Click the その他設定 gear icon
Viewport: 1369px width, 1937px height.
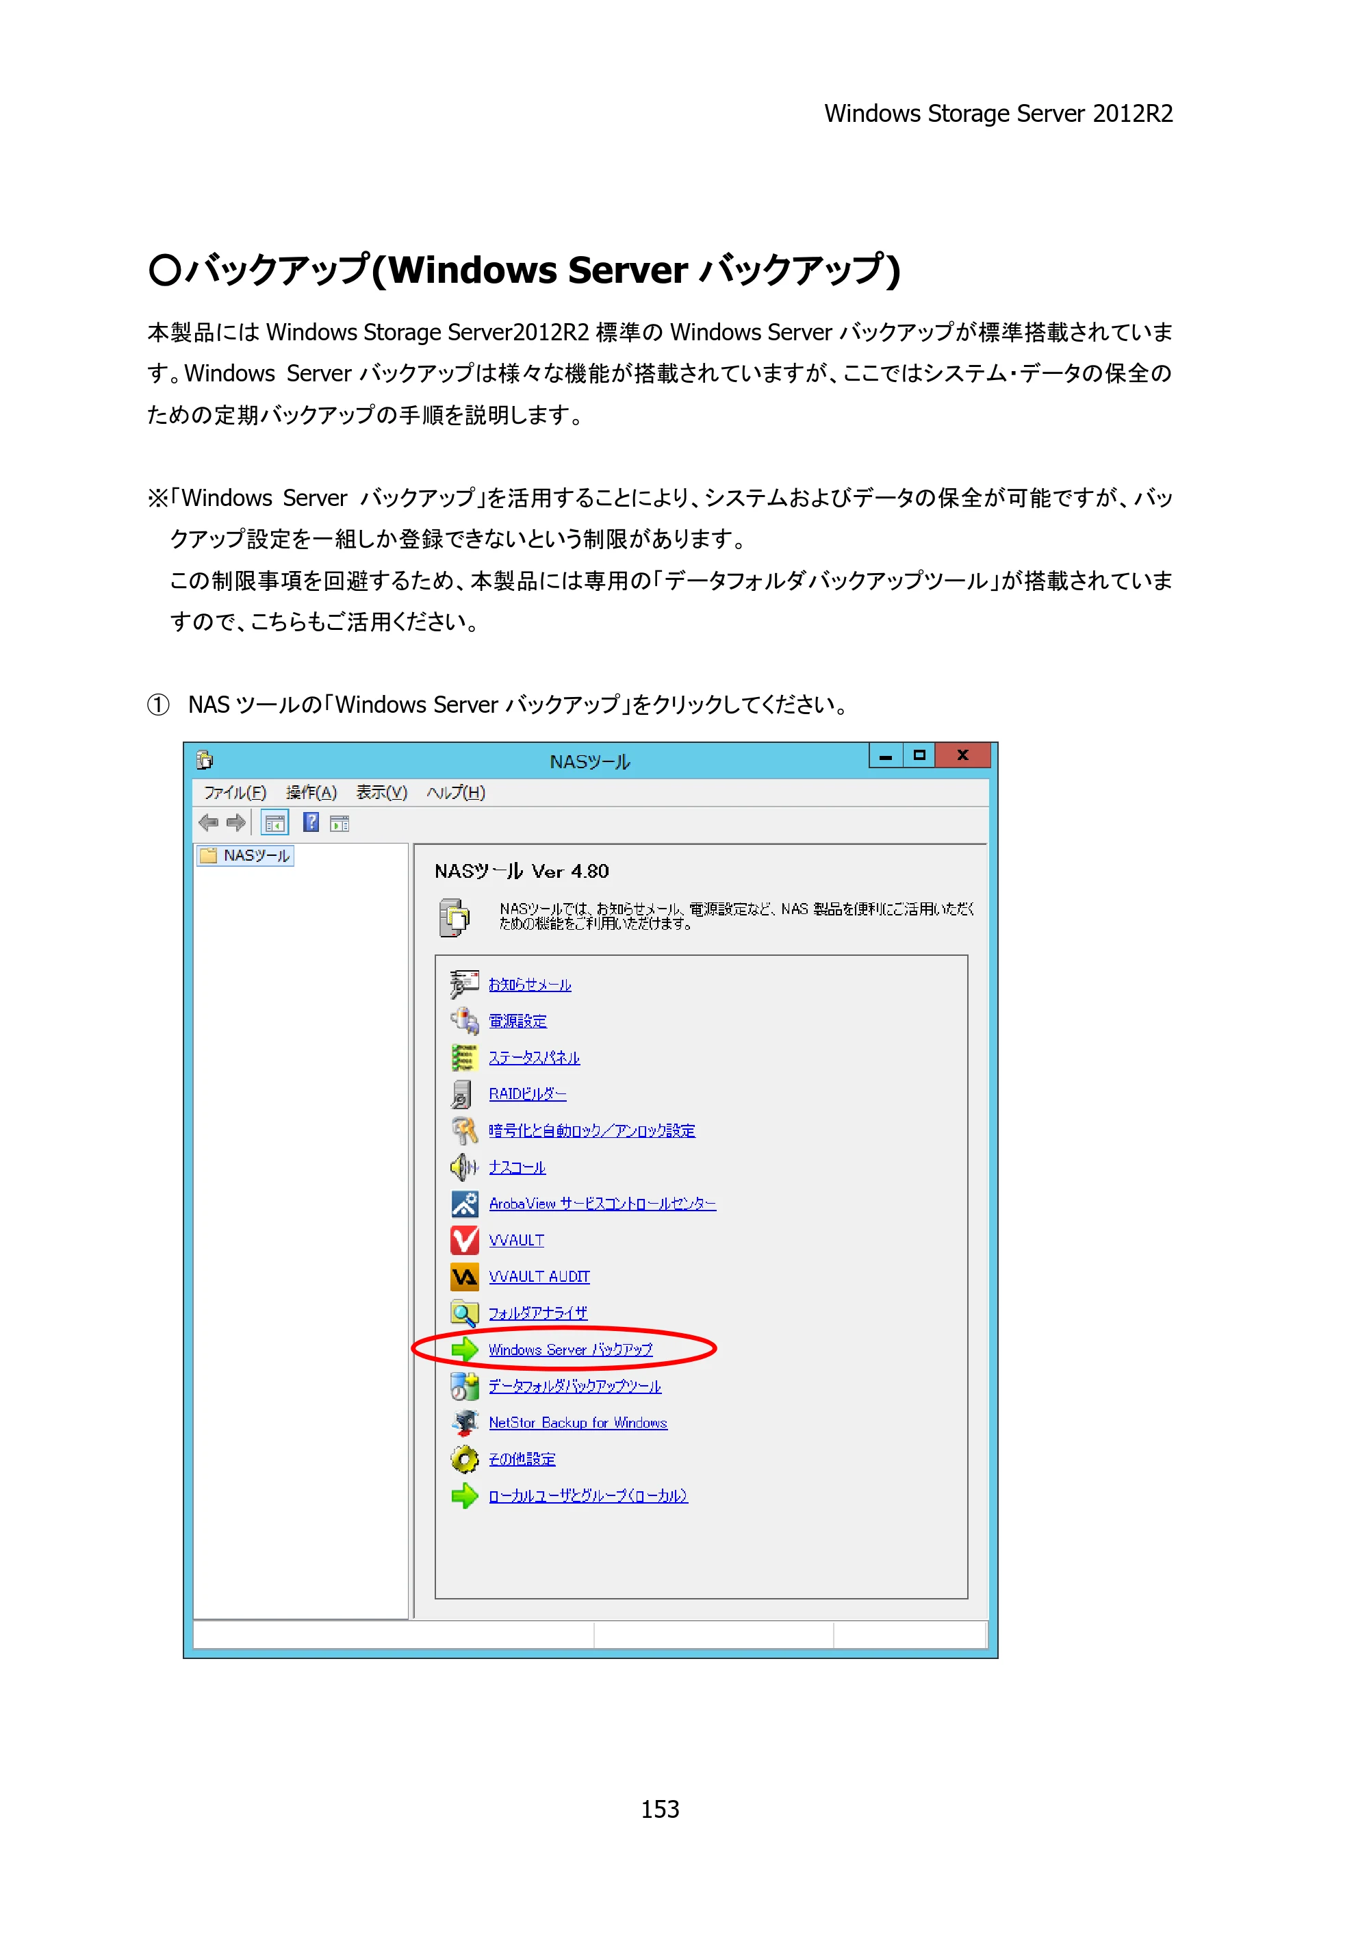pos(464,1458)
